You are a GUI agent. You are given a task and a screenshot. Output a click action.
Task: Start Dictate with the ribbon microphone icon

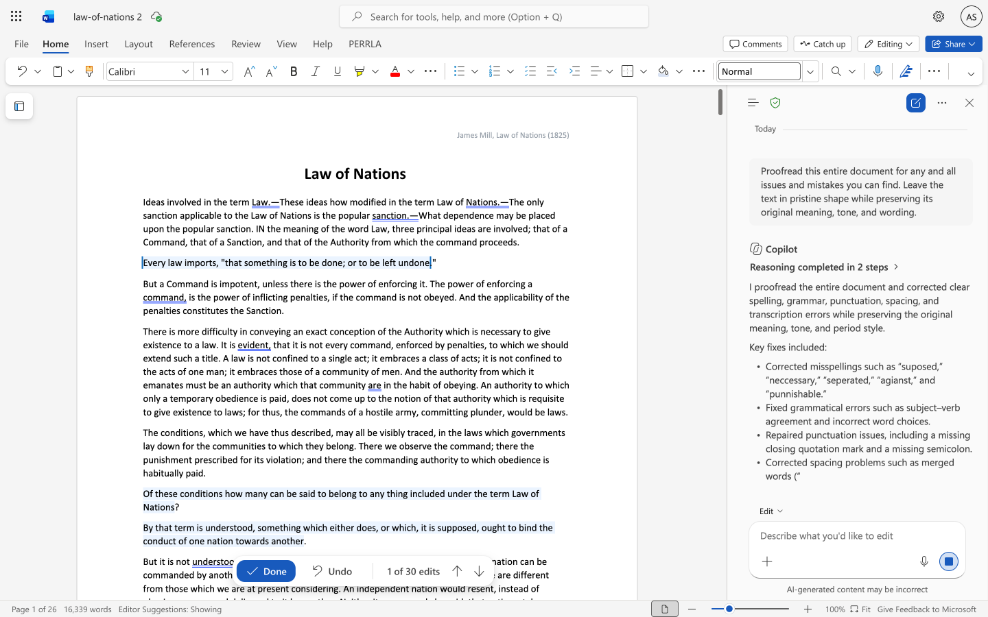click(x=878, y=71)
